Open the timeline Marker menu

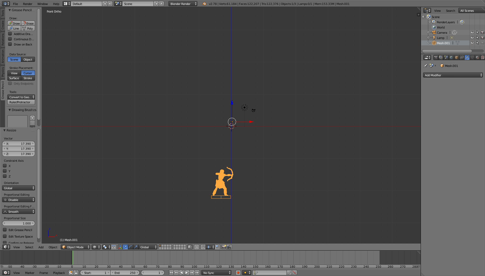[30, 273]
